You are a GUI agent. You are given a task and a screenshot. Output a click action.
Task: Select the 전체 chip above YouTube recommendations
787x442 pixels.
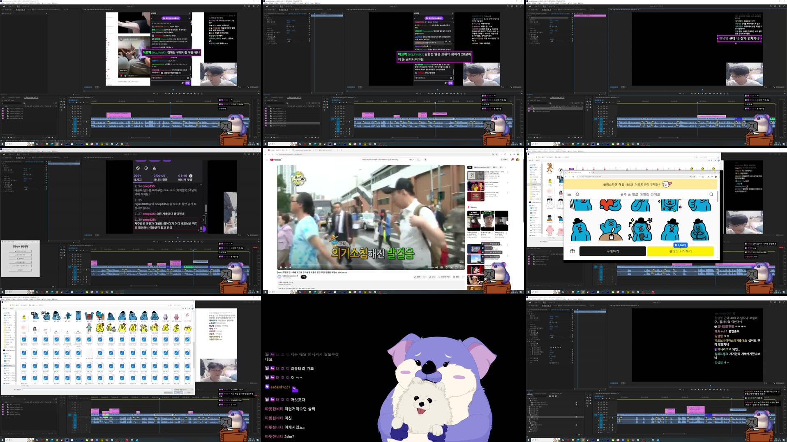point(470,167)
